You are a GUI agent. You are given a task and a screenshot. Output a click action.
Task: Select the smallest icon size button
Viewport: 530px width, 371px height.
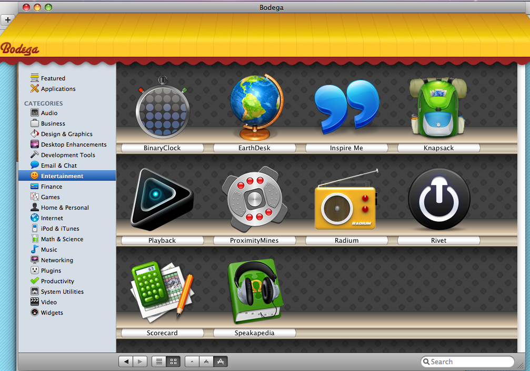pyautogui.click(x=192, y=362)
